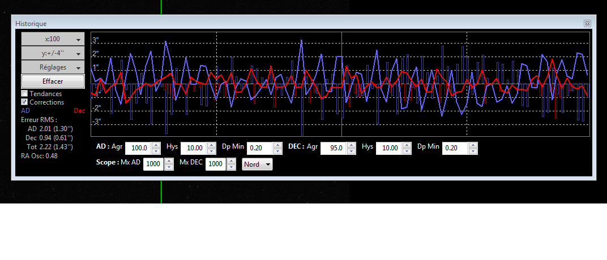Decrease DEC Hys with down arrow
607x260 pixels.
pos(407,151)
